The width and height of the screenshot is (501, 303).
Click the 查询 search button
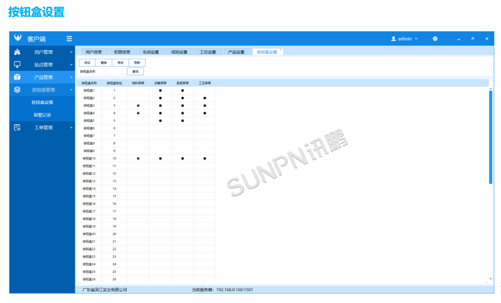(136, 71)
